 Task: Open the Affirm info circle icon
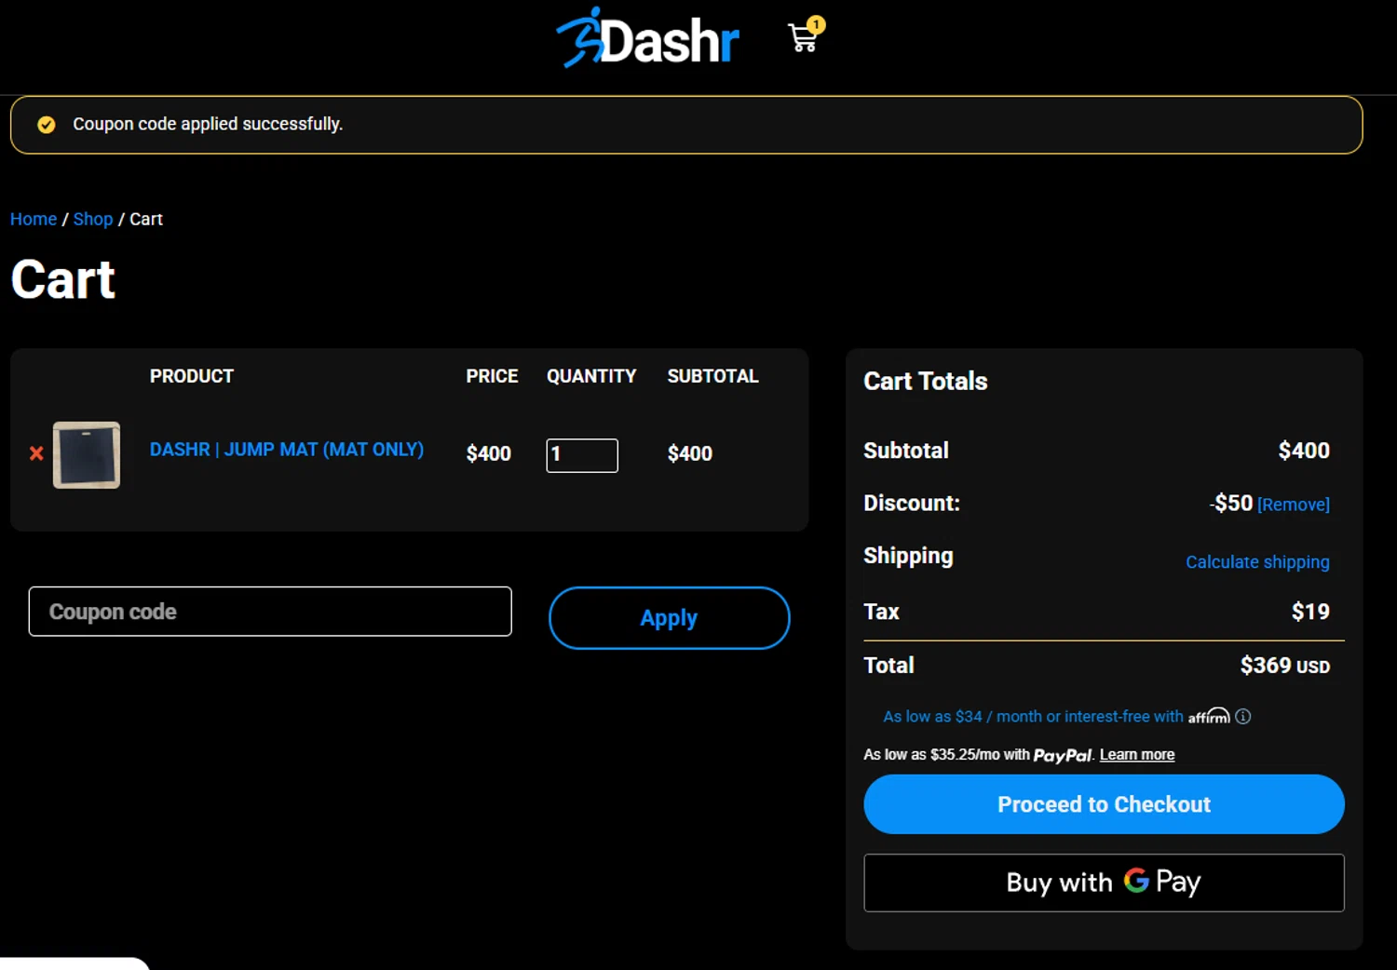click(1242, 716)
